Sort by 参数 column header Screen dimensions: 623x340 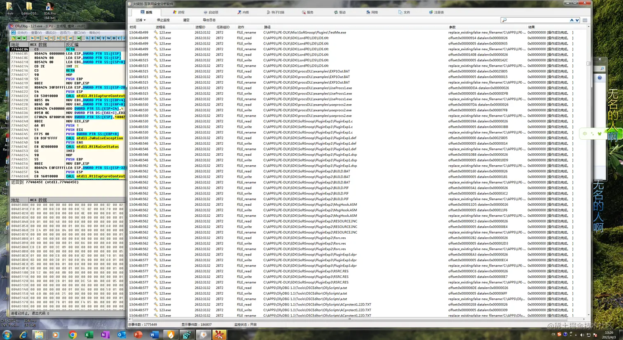[487, 27]
